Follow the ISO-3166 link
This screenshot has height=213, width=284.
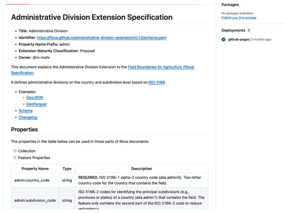[x=157, y=83]
